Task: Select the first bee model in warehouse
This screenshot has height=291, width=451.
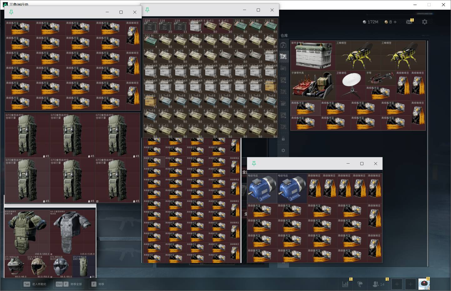Action: (358, 56)
